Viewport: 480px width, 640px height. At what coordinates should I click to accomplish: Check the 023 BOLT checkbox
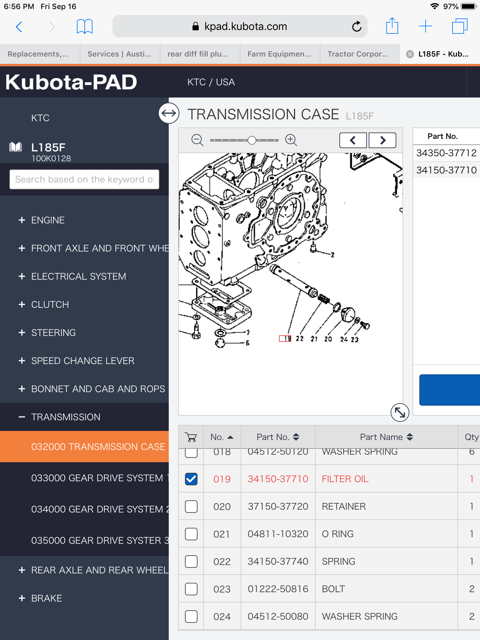(x=191, y=589)
